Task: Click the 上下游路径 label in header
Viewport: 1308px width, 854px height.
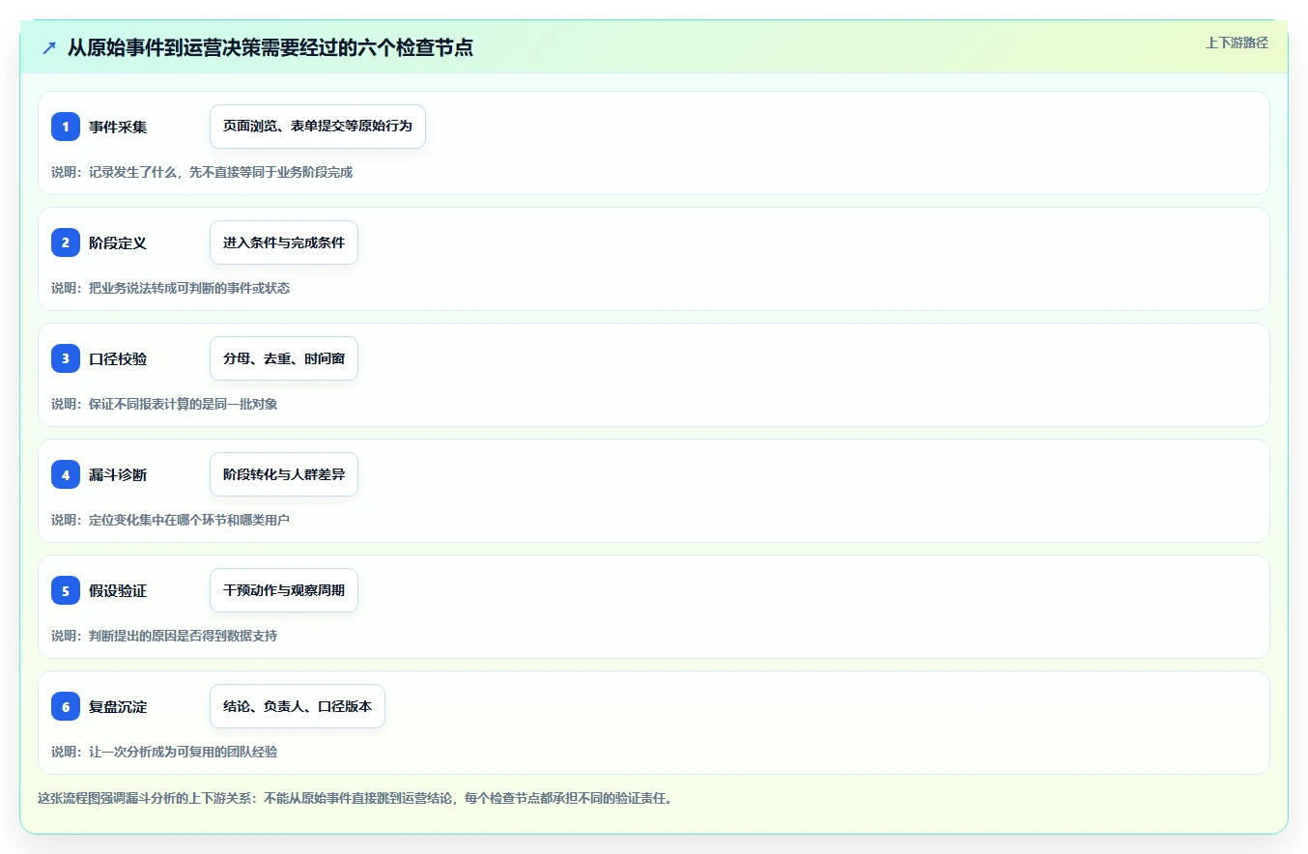Action: tap(1237, 43)
